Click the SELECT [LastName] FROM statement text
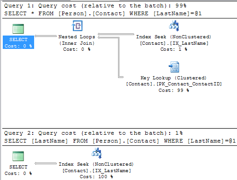The image size is (237, 180). (120, 141)
